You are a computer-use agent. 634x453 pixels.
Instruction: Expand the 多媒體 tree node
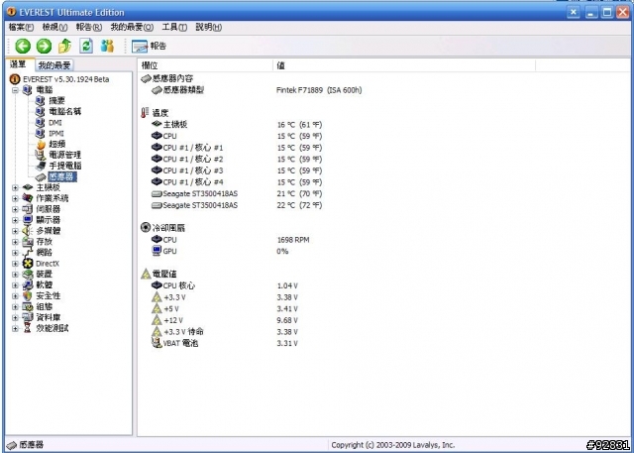(16, 231)
